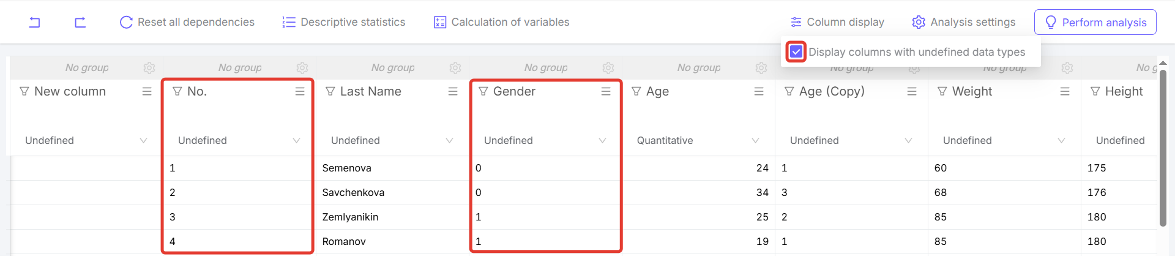Open hamburger menu of Last Name column

(453, 91)
